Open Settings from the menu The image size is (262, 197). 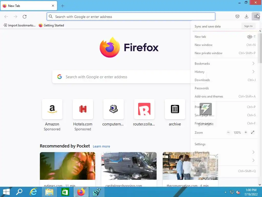225,144
